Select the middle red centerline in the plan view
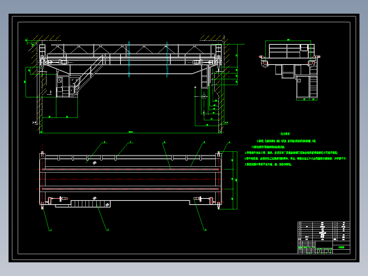 point(130,179)
